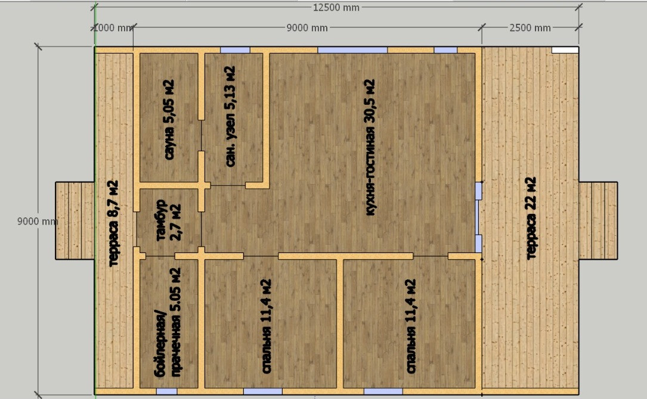Click the small top-right kitchen window
Viewport: 647px width, 399px height.
pos(445,50)
